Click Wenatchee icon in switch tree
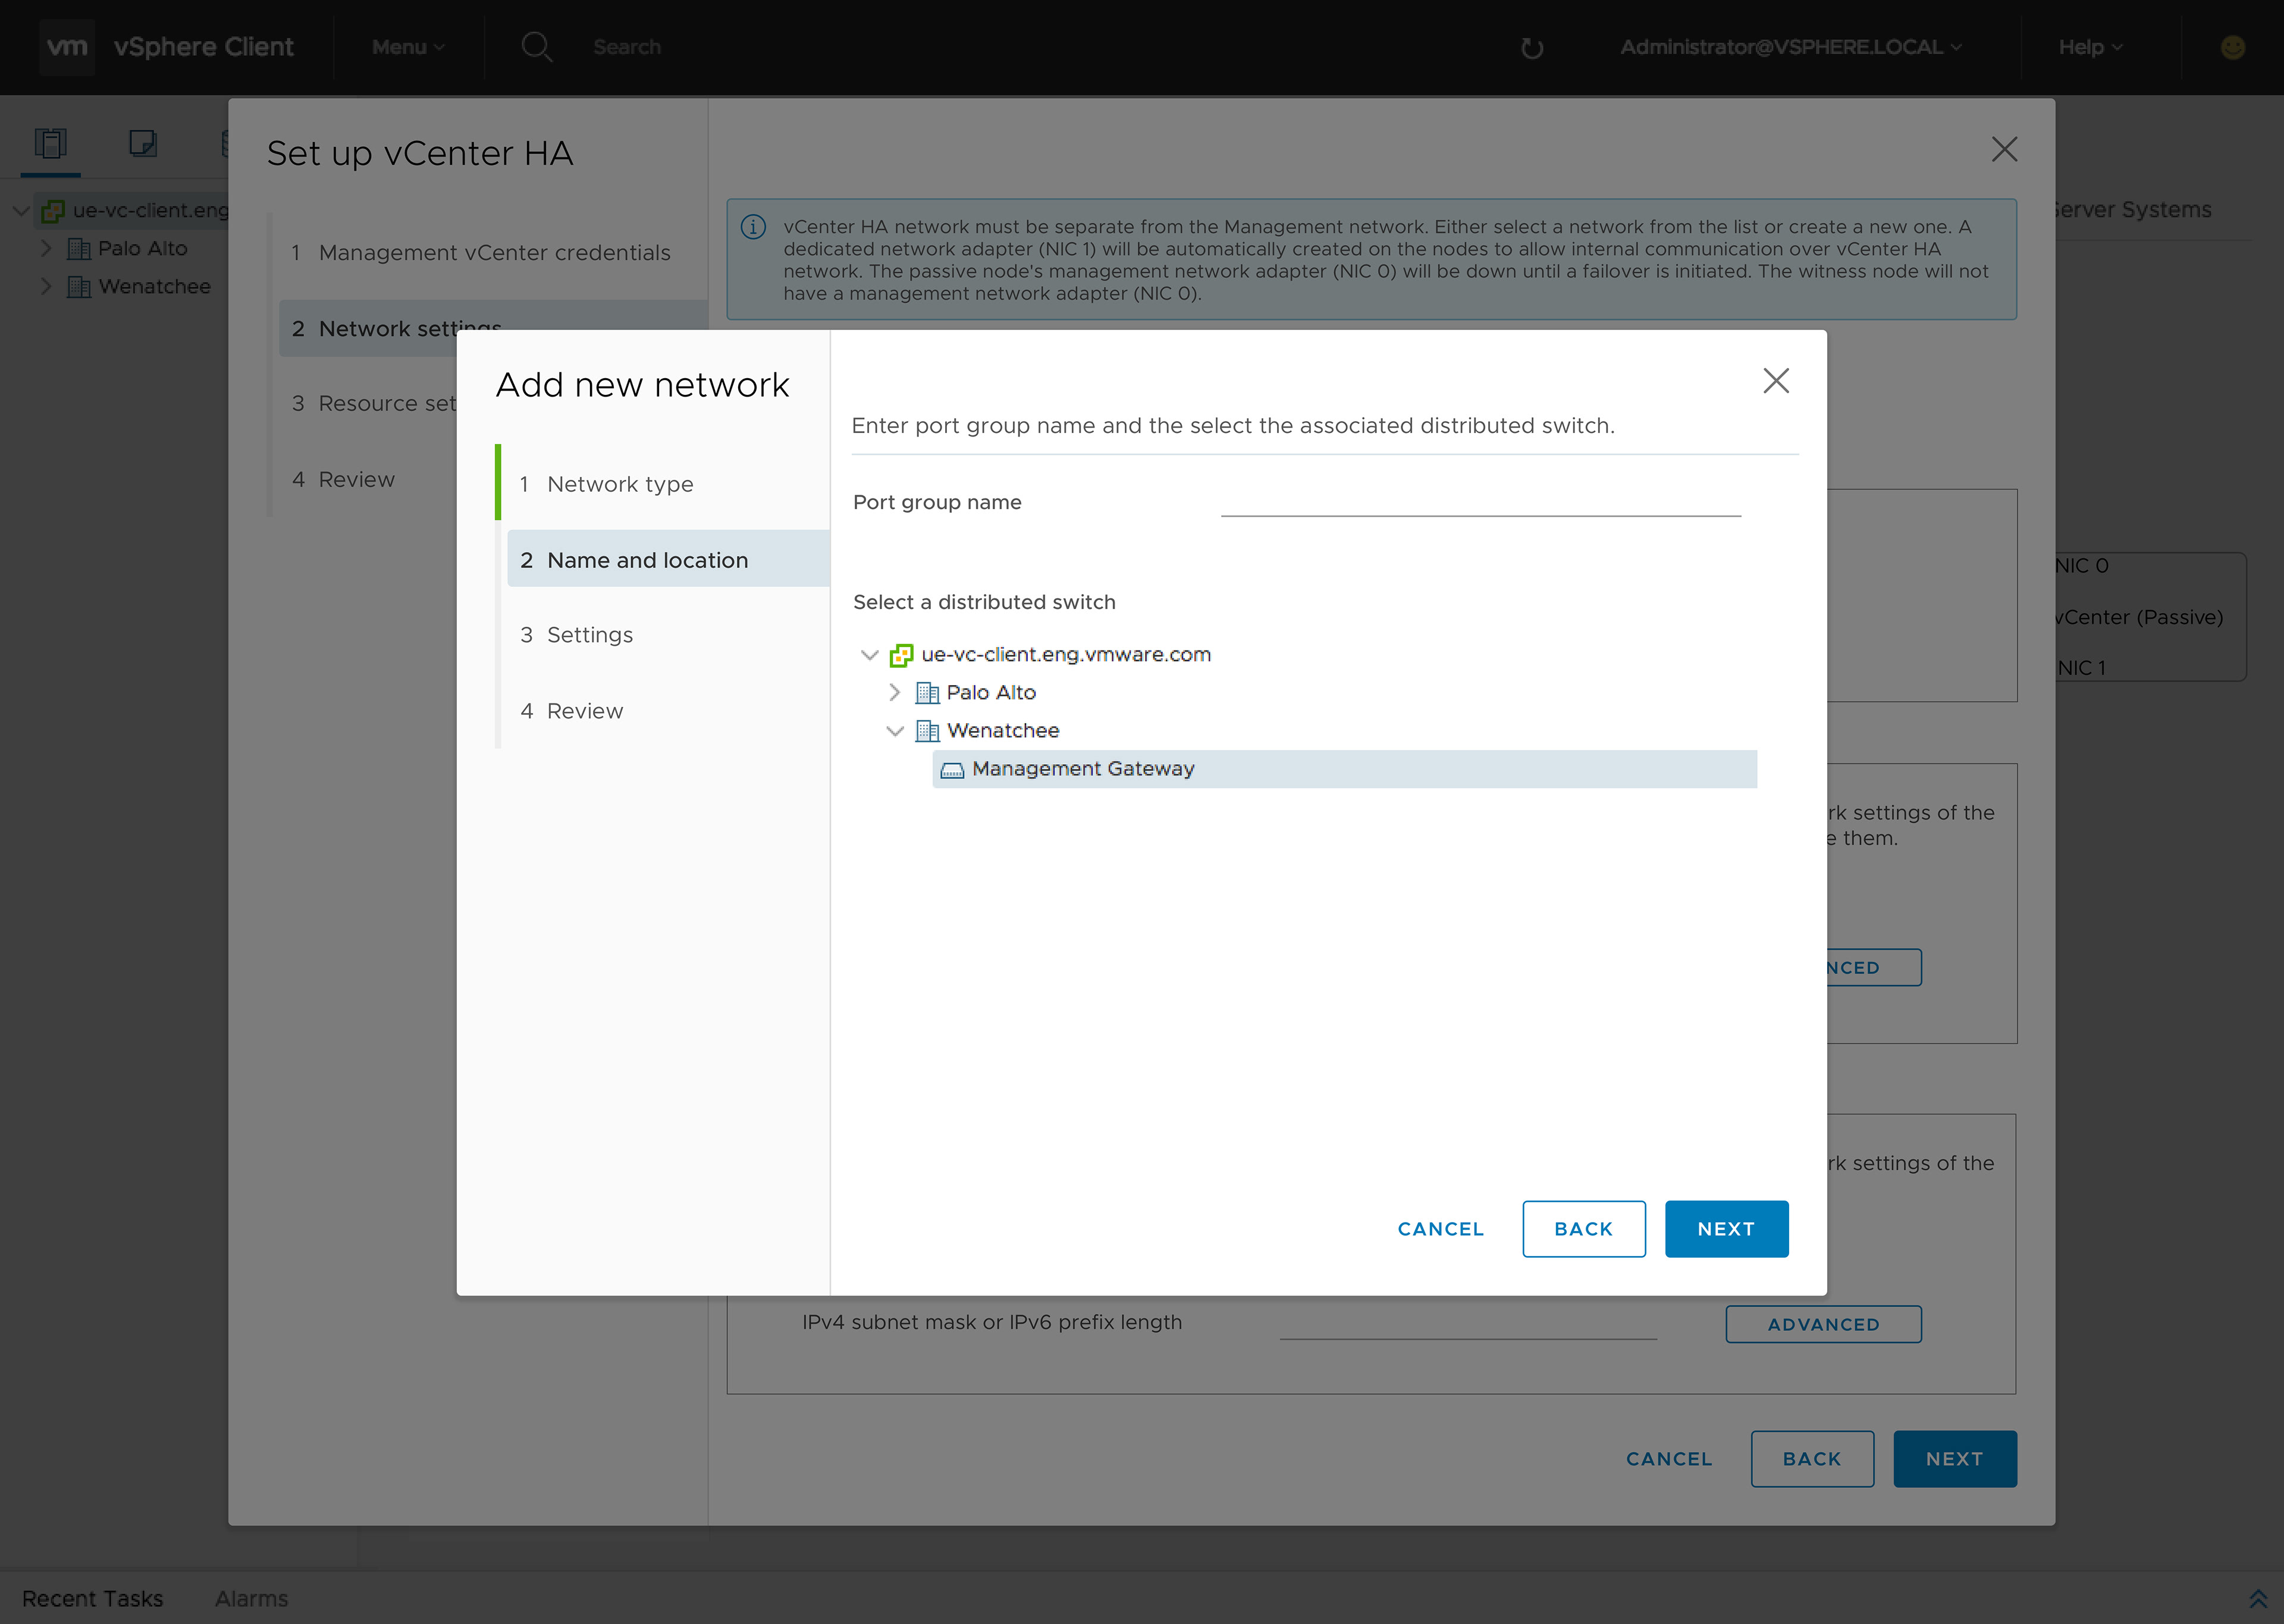This screenshot has width=2284, height=1624. 927,731
